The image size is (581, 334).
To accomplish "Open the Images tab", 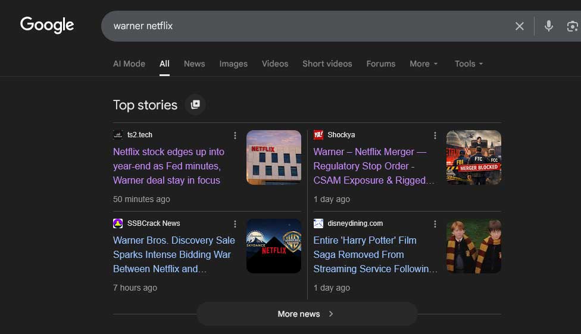I will [x=233, y=64].
